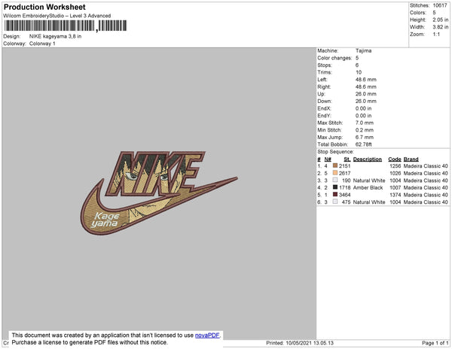Click the Natural White swatch for stop 3
The height and width of the screenshot is (349, 452).
click(335, 180)
